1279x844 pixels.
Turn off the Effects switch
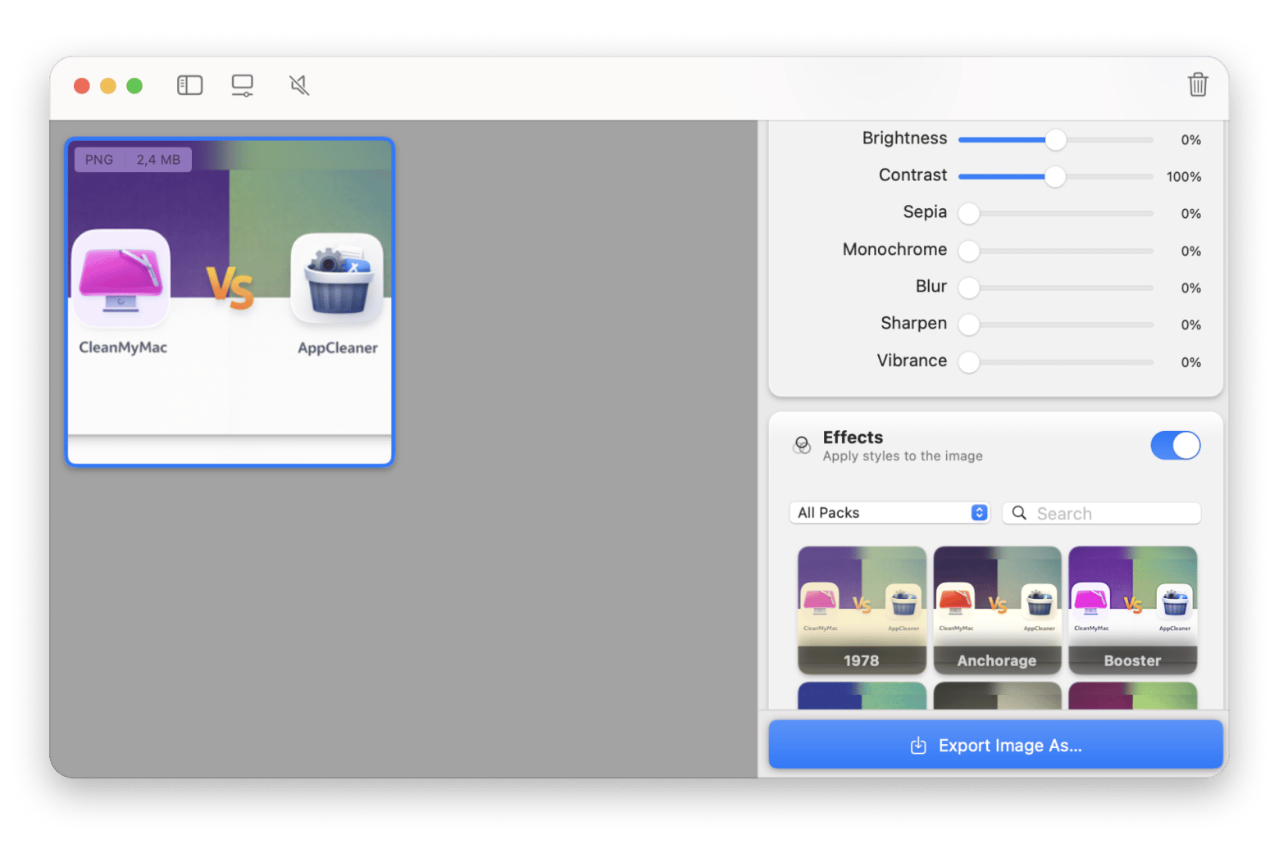point(1175,446)
